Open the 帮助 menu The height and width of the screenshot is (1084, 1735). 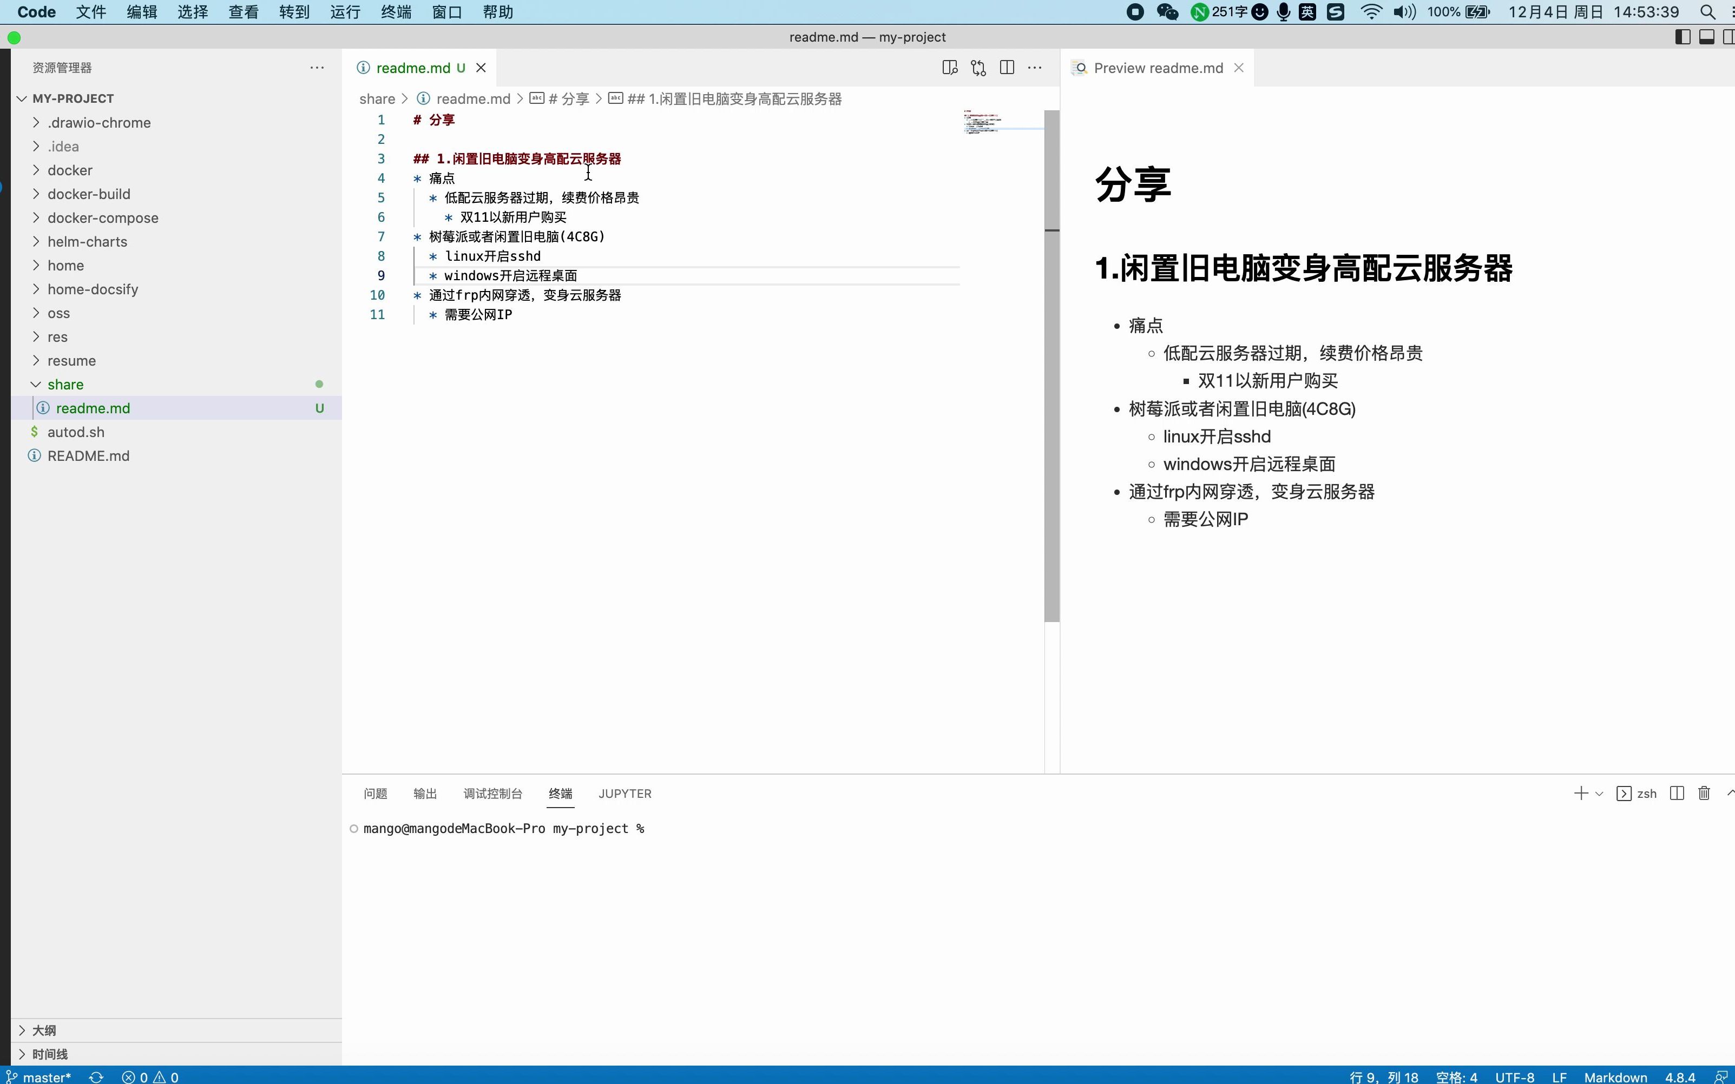click(x=498, y=12)
